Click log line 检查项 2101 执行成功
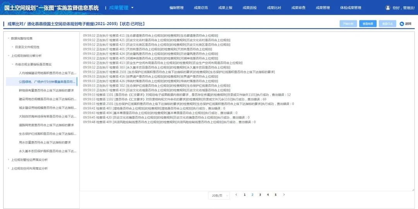The image size is (418, 209). point(188,104)
